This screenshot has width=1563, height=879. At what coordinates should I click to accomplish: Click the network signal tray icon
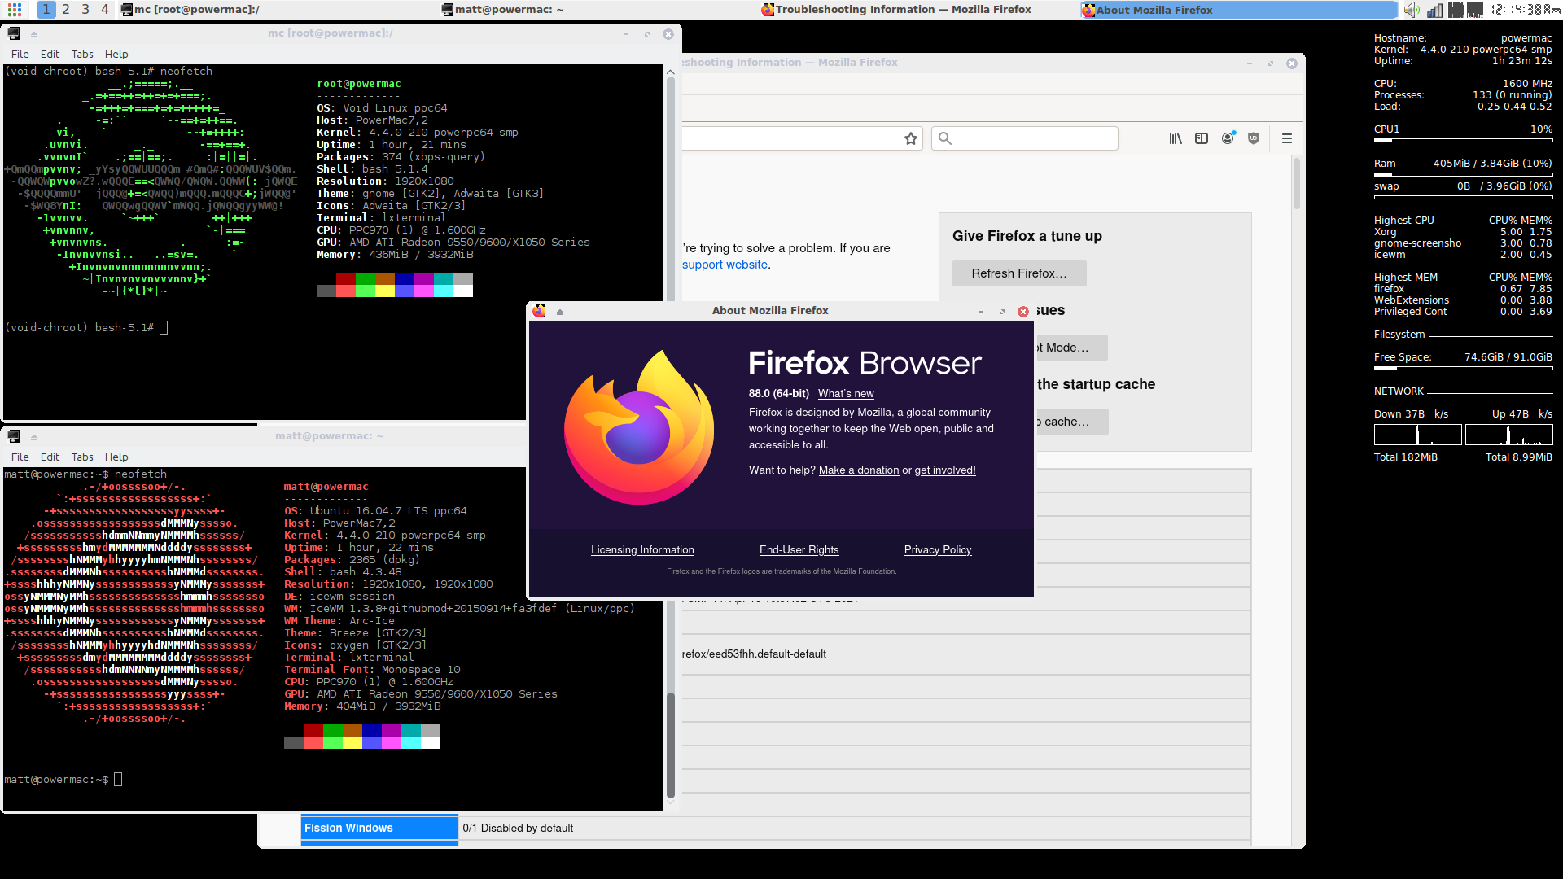click(x=1435, y=10)
